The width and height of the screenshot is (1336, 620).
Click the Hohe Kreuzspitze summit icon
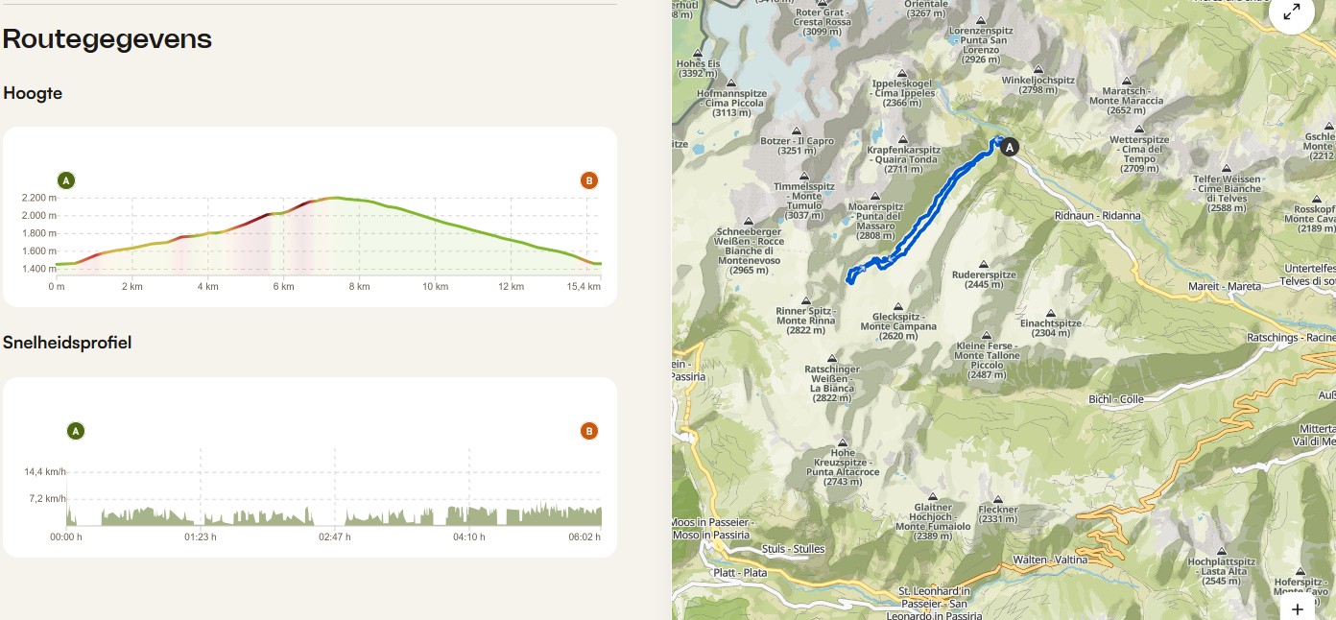click(843, 441)
